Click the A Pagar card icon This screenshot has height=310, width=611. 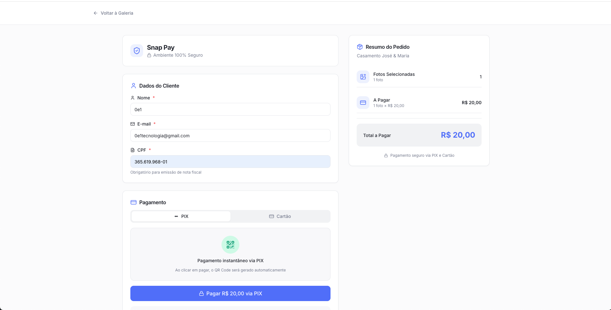(x=363, y=103)
